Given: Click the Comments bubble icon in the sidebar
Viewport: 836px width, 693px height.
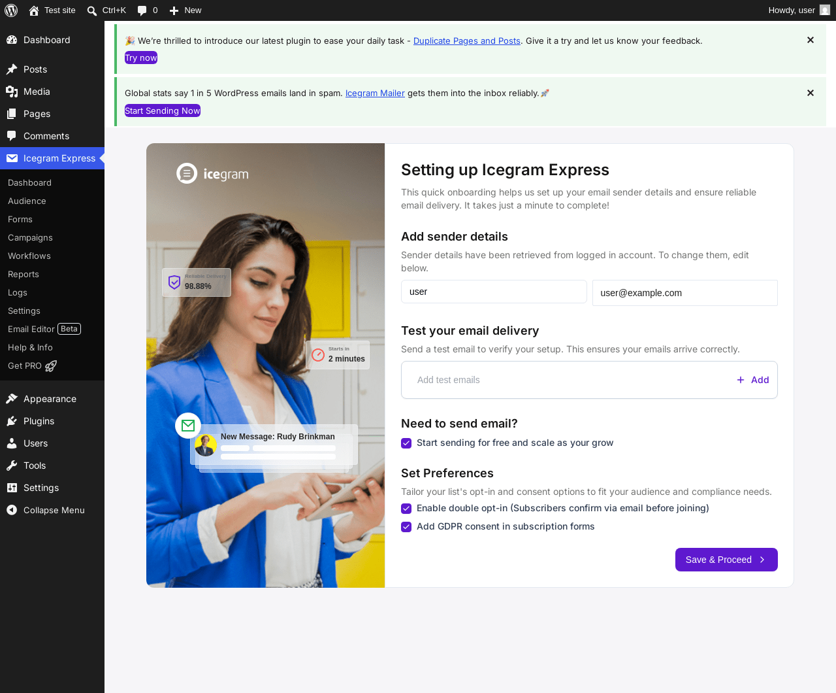Looking at the screenshot, I should click(12, 136).
